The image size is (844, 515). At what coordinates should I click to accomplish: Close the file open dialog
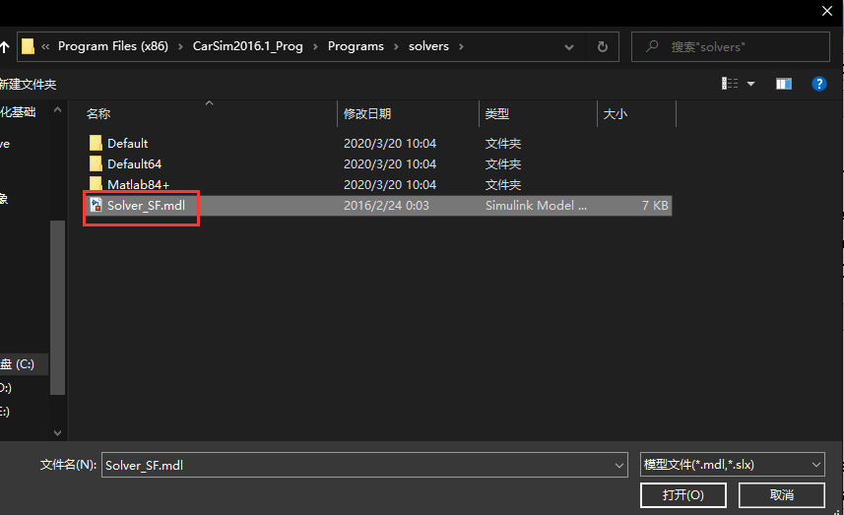point(827,11)
